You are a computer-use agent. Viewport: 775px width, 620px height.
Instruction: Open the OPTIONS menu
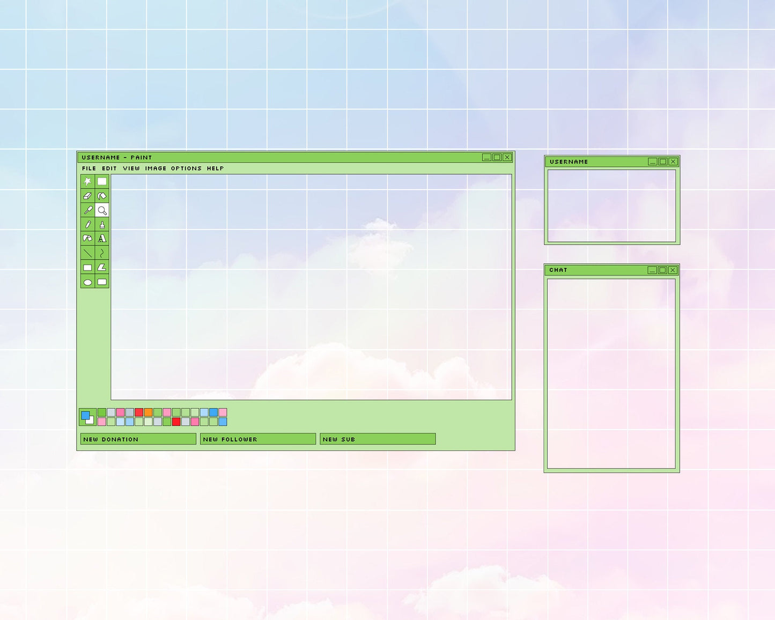click(x=186, y=168)
